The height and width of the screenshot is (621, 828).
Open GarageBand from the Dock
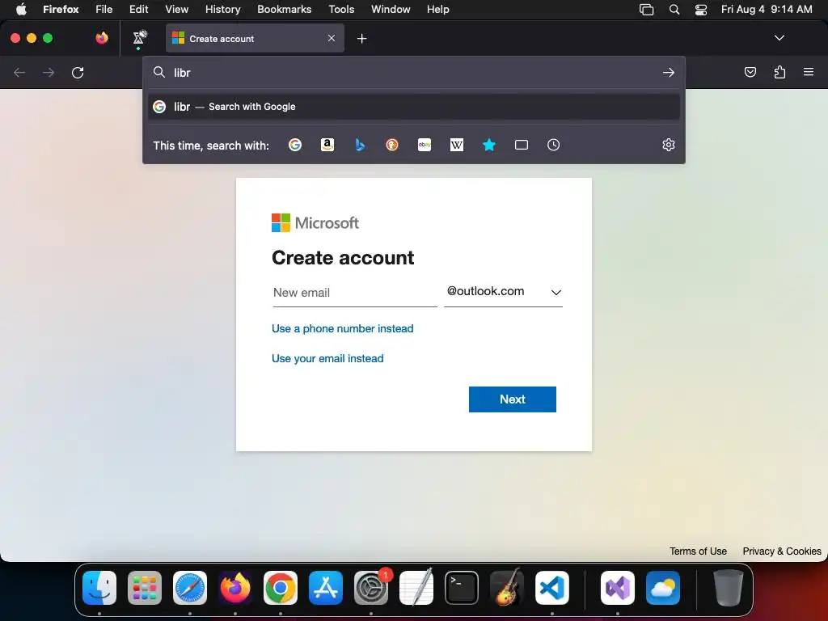click(507, 588)
